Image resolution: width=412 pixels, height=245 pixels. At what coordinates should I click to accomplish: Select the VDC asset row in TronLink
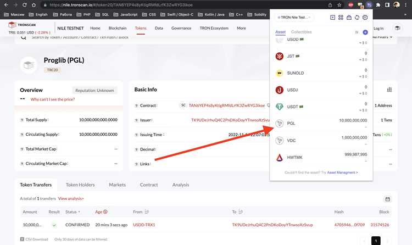point(321,141)
